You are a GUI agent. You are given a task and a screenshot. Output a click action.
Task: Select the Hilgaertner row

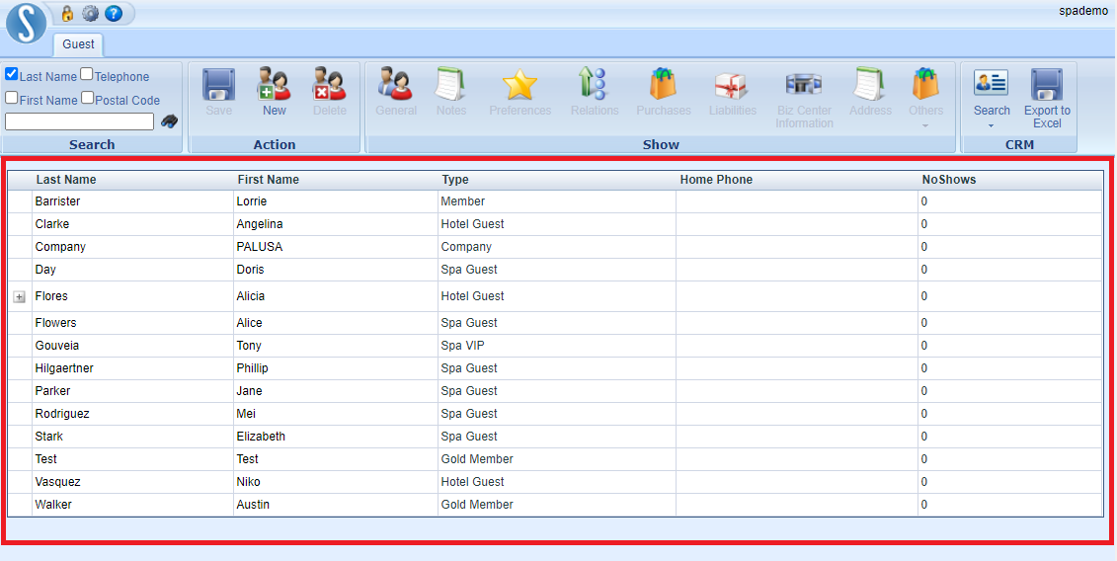[x=555, y=368]
